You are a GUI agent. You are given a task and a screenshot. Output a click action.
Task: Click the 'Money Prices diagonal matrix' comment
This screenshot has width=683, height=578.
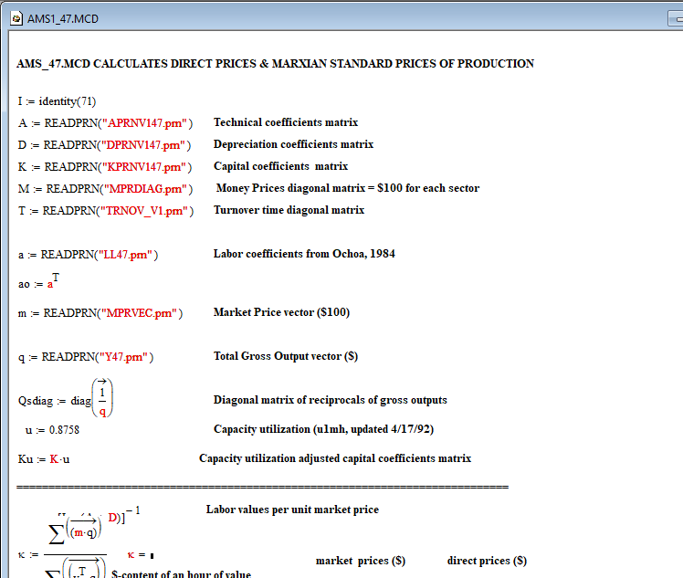point(348,188)
